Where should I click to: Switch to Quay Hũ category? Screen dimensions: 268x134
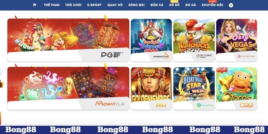pyautogui.click(x=115, y=5)
